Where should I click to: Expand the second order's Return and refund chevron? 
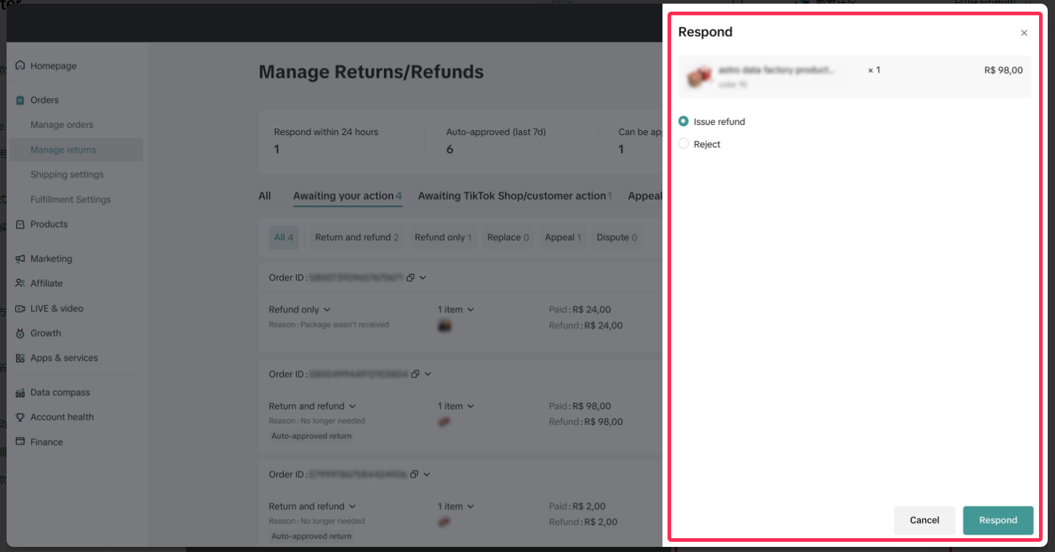click(x=352, y=406)
